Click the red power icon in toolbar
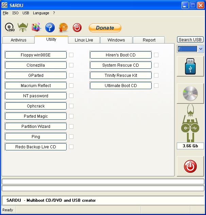The image size is (206, 215). point(77,28)
